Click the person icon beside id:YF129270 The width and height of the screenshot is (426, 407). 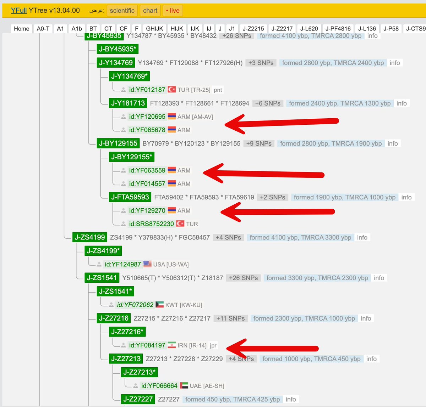point(123,211)
